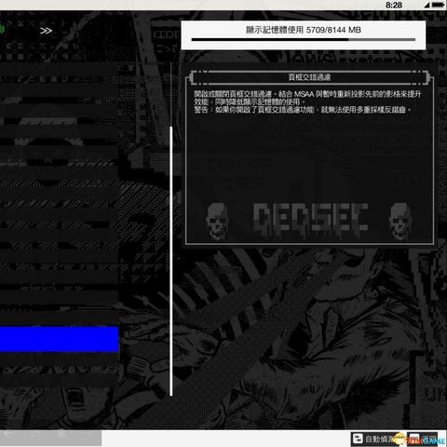
Task: Click the signal strength icon in status bar
Action: (427, 5)
